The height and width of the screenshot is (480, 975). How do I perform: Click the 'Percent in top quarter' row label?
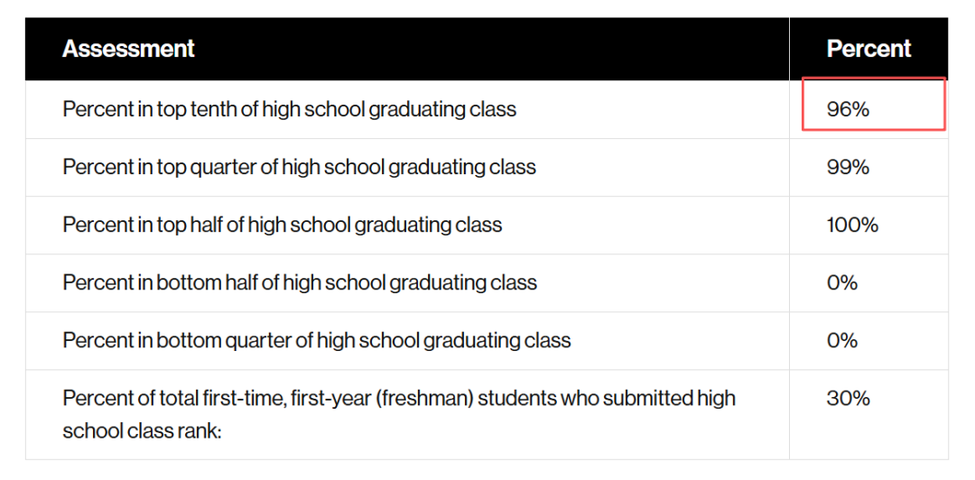299,167
